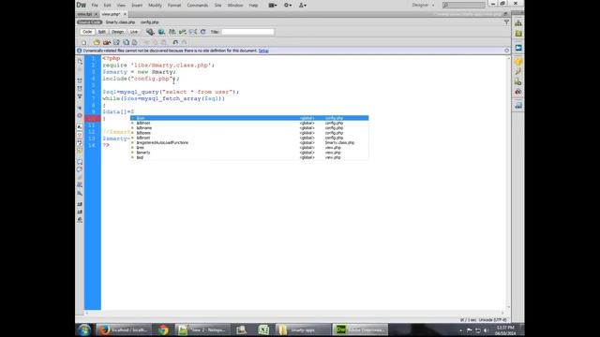Switch to Design view

(117, 32)
